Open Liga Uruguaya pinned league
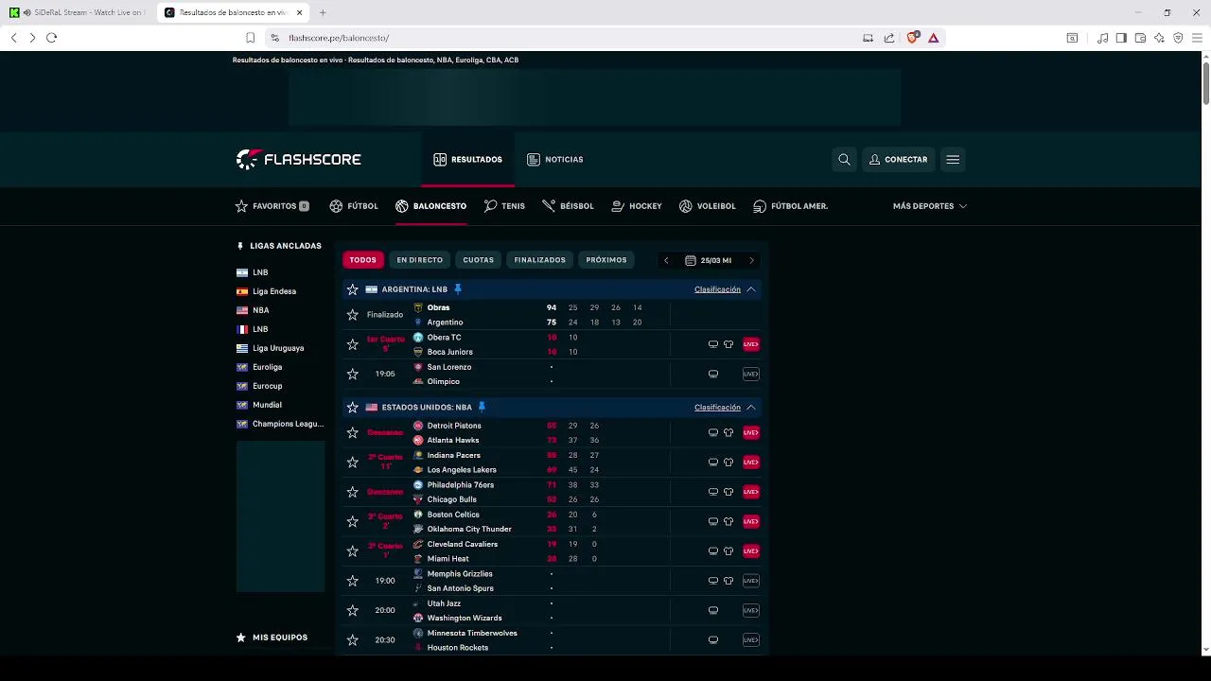1211x681 pixels. tap(278, 348)
